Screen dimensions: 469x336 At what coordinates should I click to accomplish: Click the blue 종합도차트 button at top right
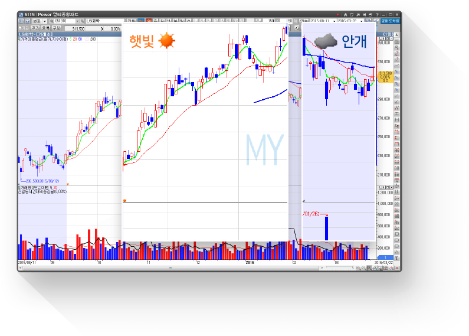(x=391, y=21)
